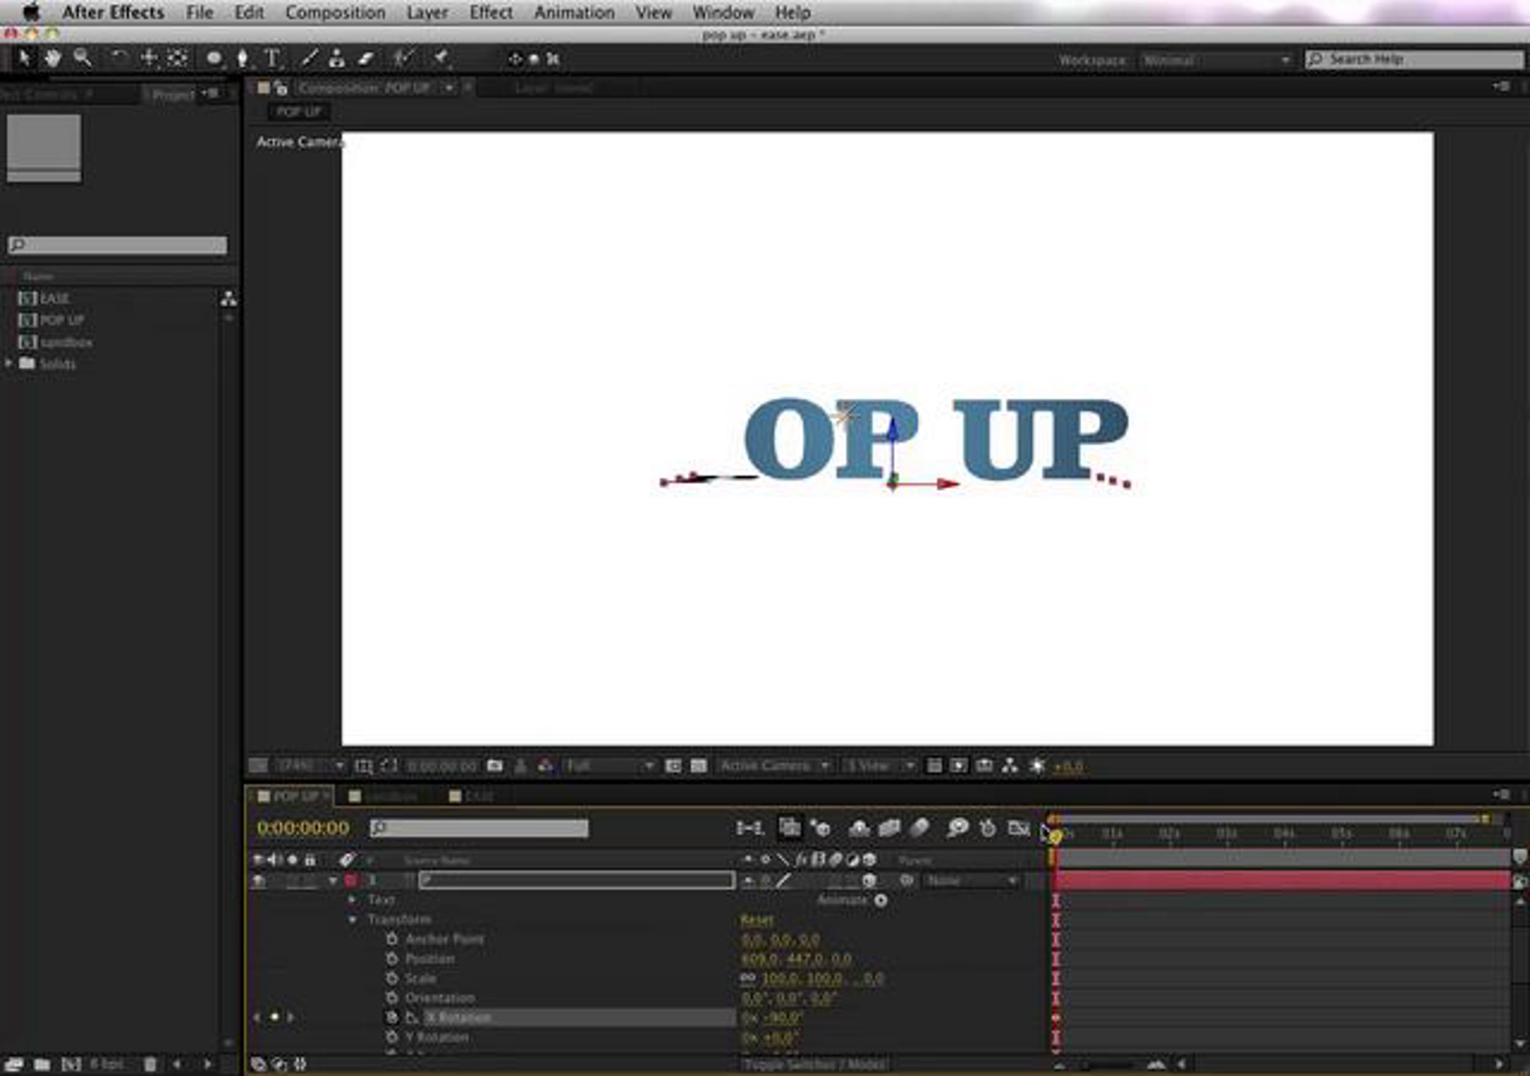
Task: Collapse the Transform property group
Action: [x=353, y=919]
